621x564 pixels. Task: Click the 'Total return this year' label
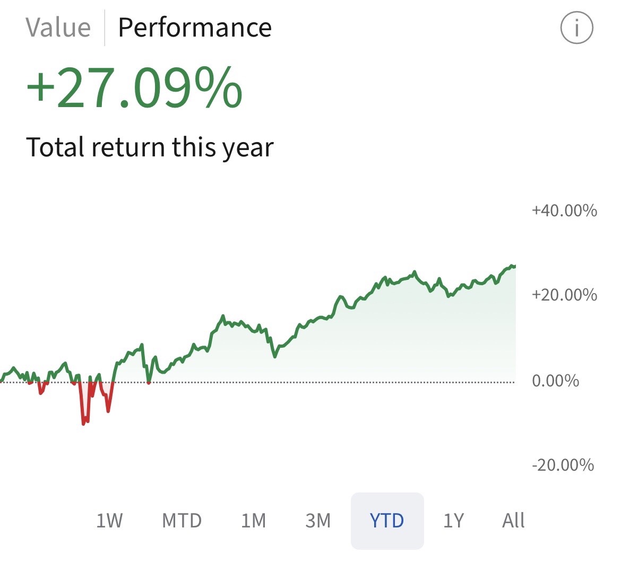[150, 147]
